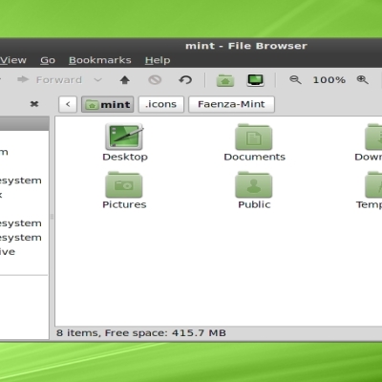Click the Desktop folder label
Screen dimensions: 382x382
tap(125, 157)
